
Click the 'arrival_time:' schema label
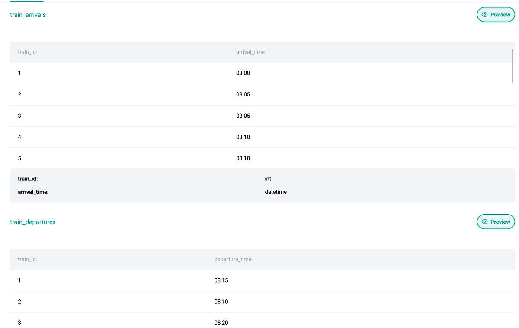[x=33, y=192]
